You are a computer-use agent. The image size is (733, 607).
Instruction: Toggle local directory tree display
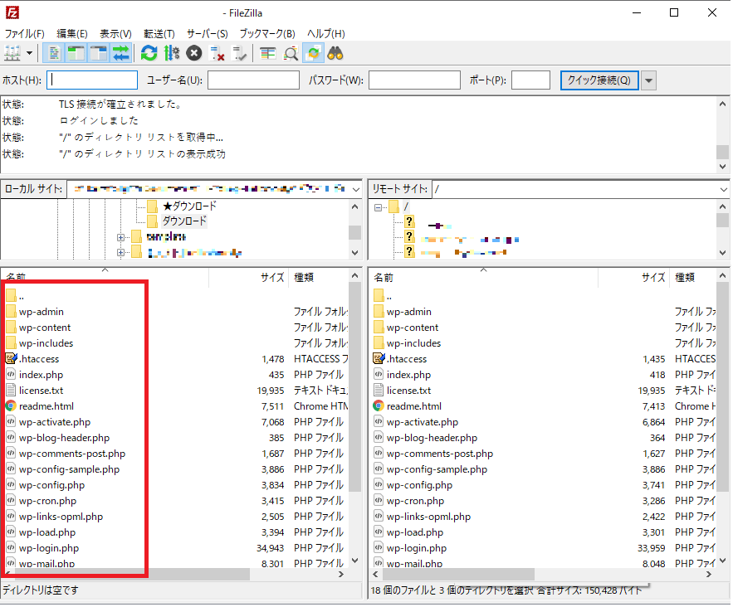tap(76, 53)
